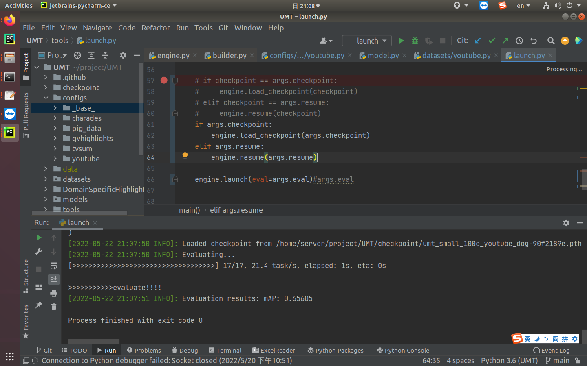Screen dimensions: 587x366
Task: Remove the breakpoint on line 57
Action: point(164,80)
